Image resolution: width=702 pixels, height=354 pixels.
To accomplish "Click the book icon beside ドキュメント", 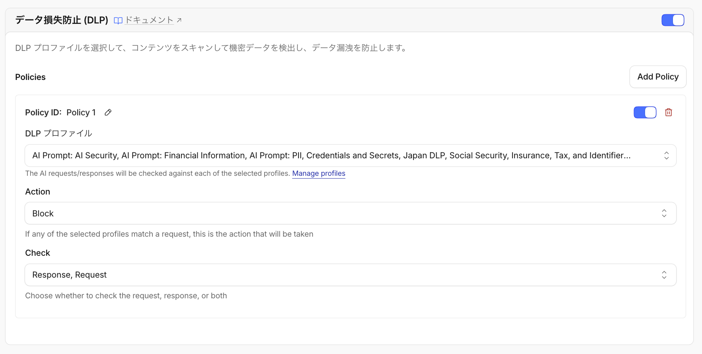I will pos(118,21).
